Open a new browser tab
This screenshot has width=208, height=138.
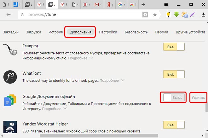click(143, 5)
